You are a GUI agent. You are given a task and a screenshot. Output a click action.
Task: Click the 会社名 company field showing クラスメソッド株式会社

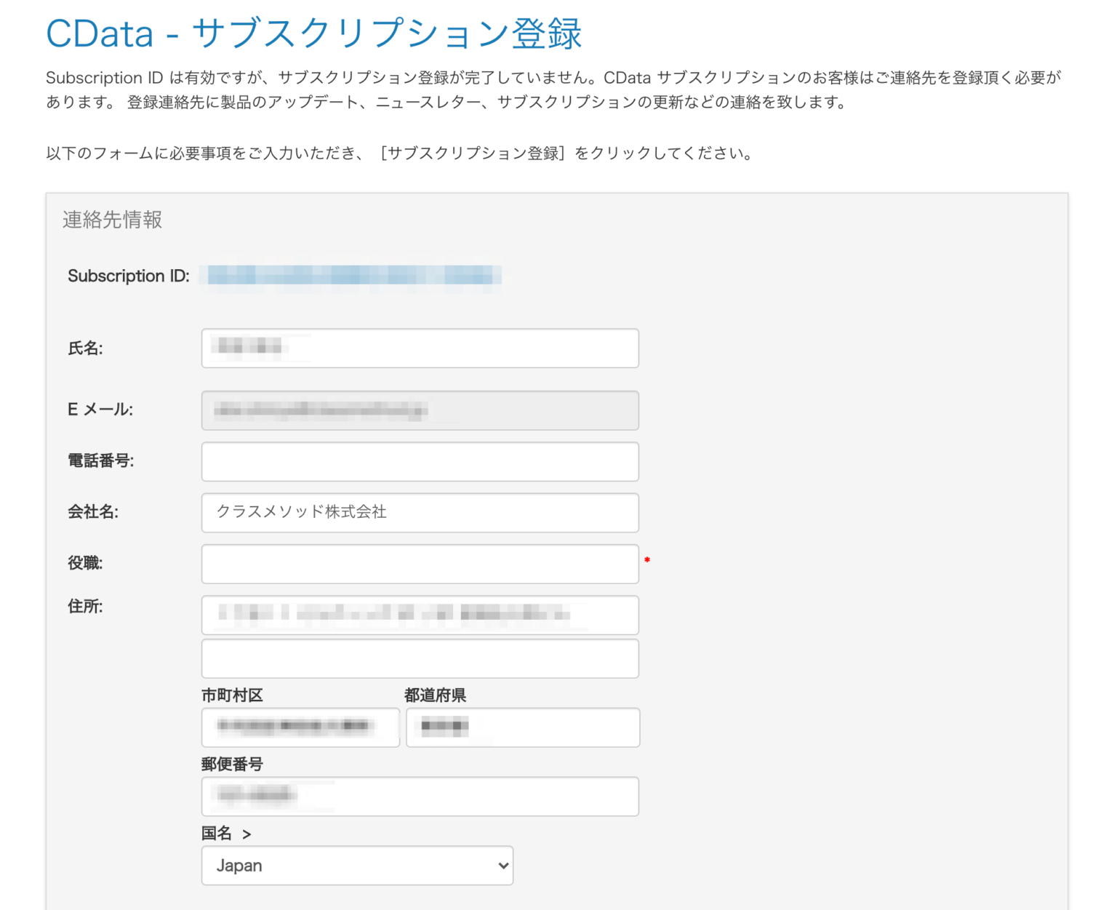tap(420, 512)
